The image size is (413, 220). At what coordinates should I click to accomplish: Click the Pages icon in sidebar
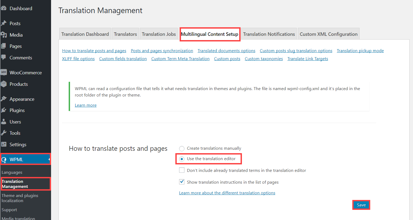3,46
